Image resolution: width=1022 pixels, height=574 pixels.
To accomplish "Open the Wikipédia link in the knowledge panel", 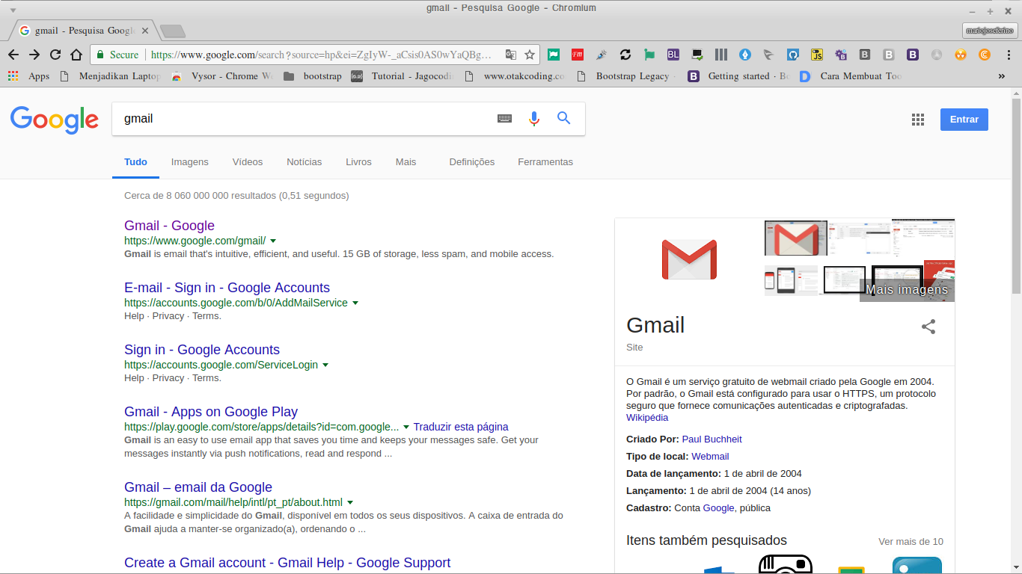I will (x=647, y=417).
